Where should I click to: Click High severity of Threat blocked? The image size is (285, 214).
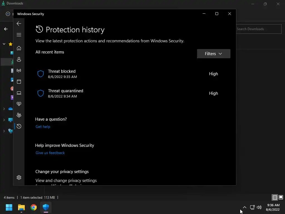click(213, 74)
